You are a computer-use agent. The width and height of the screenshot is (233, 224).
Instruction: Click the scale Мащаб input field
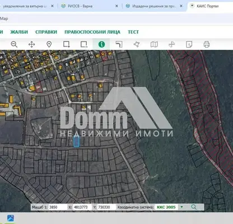tap(58, 207)
